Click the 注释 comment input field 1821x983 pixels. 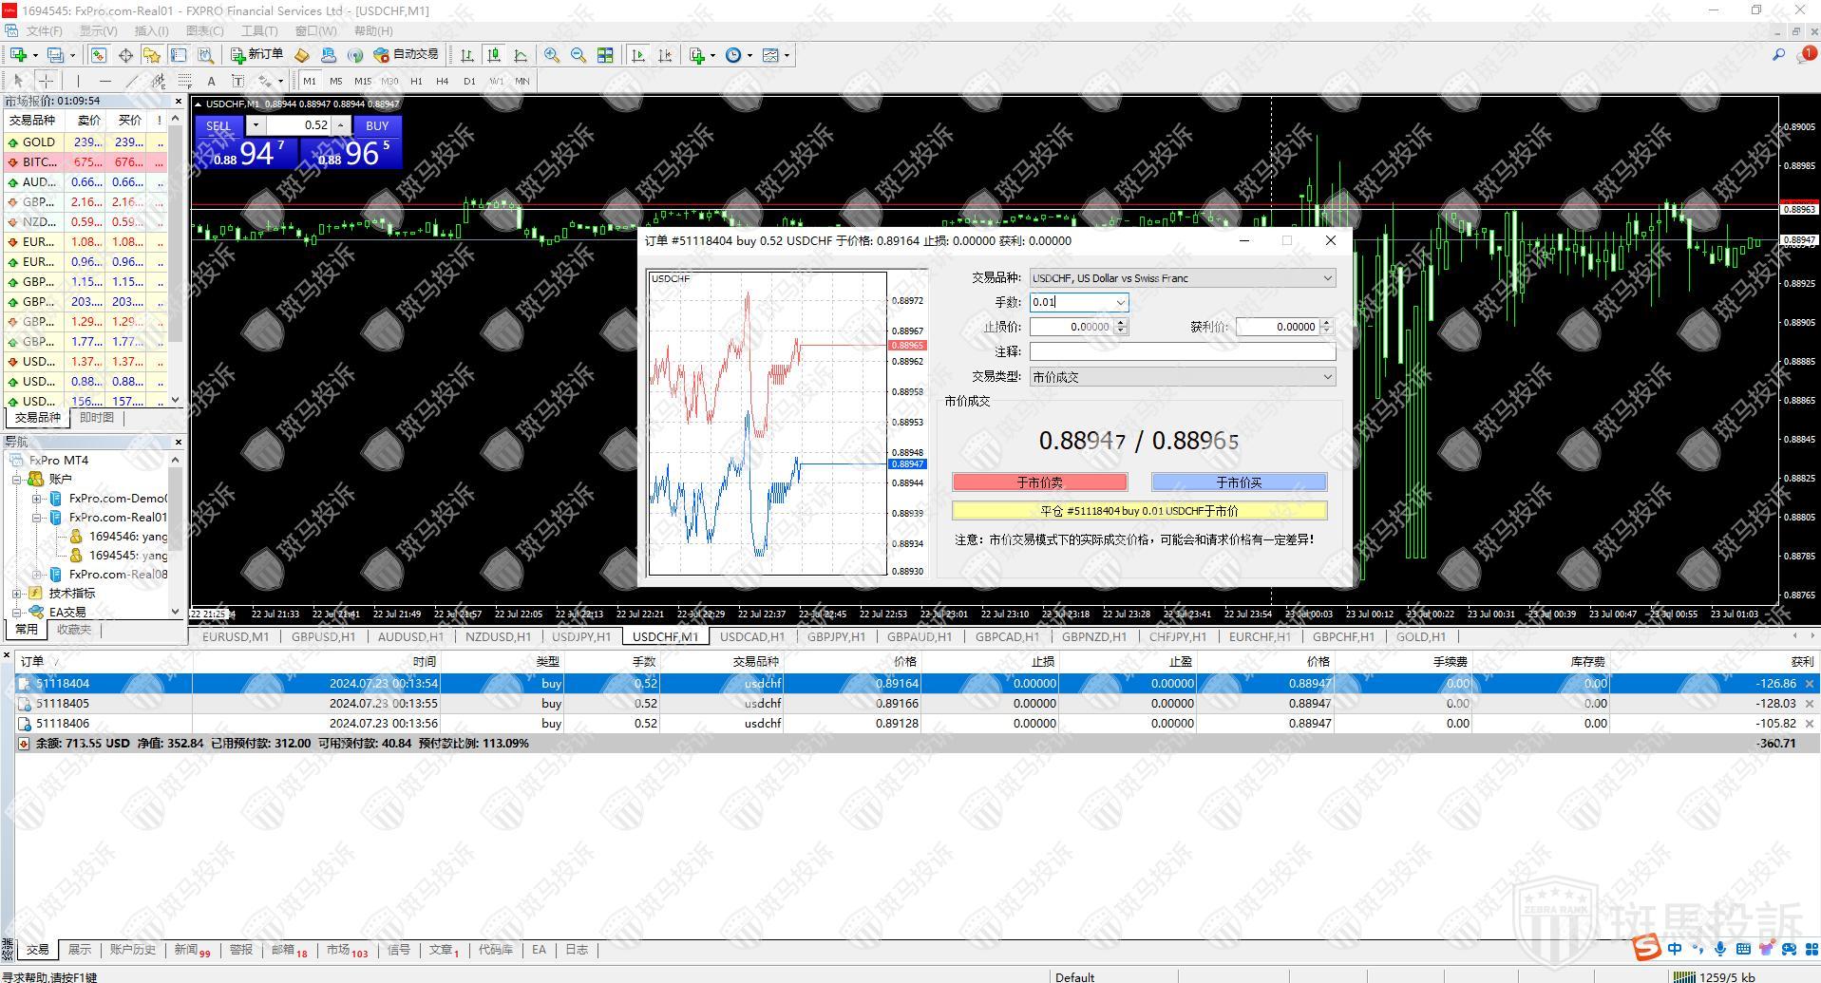point(1182,351)
